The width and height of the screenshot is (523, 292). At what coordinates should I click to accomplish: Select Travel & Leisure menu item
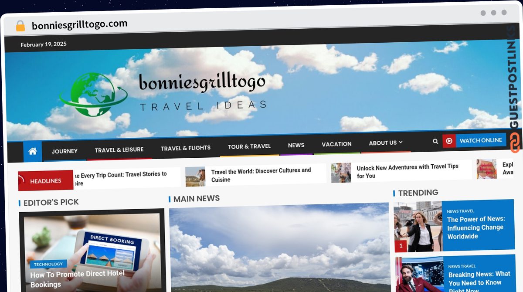coord(119,149)
